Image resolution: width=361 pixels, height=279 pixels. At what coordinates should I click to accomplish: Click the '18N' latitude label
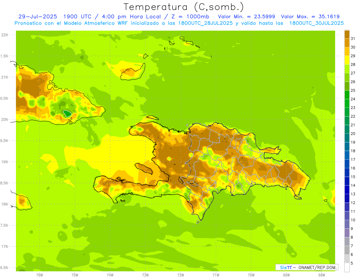point(5,204)
